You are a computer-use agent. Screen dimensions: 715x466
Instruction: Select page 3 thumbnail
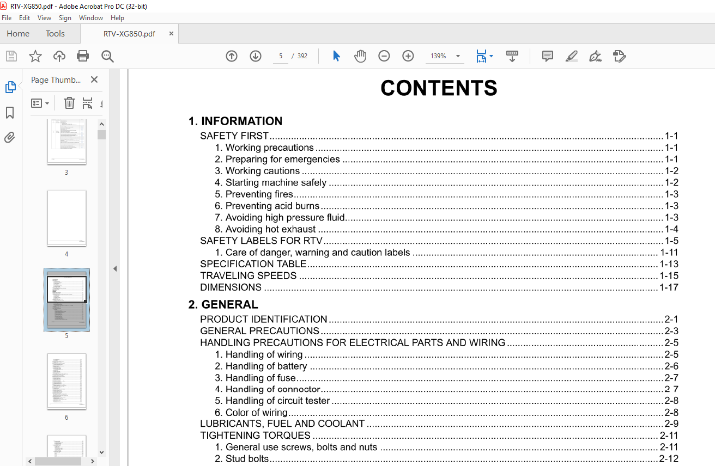[66, 142]
